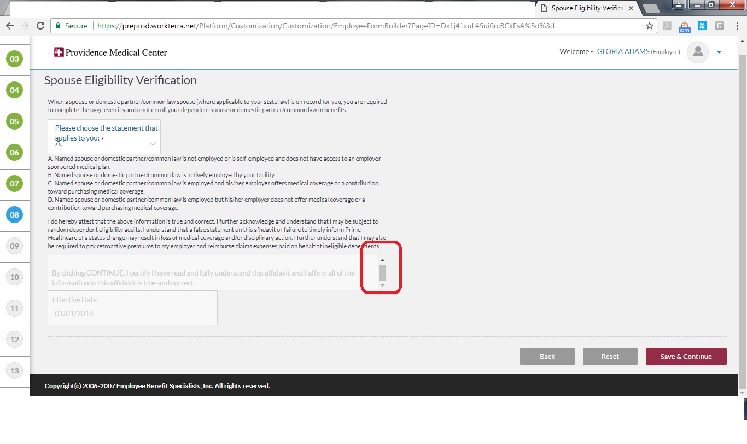This screenshot has width=747, height=444.
Task: Click the Reset button
Action: click(x=610, y=357)
